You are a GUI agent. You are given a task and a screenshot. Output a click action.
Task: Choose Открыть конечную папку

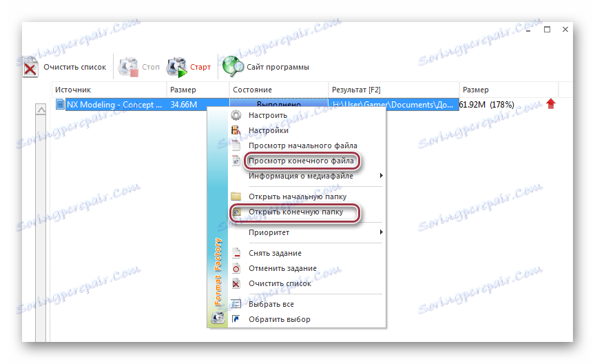tap(295, 212)
